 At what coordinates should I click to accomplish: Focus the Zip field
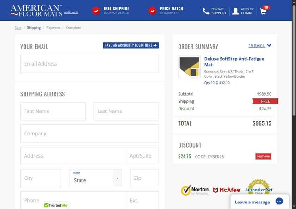(x=144, y=178)
